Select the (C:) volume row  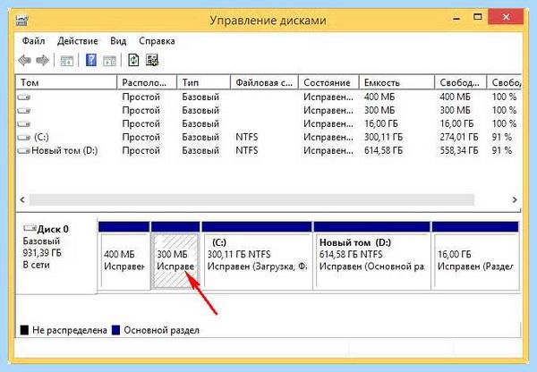coord(268,137)
